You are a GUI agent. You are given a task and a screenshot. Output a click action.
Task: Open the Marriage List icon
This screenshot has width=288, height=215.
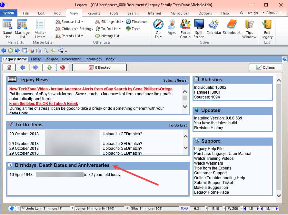22,29
